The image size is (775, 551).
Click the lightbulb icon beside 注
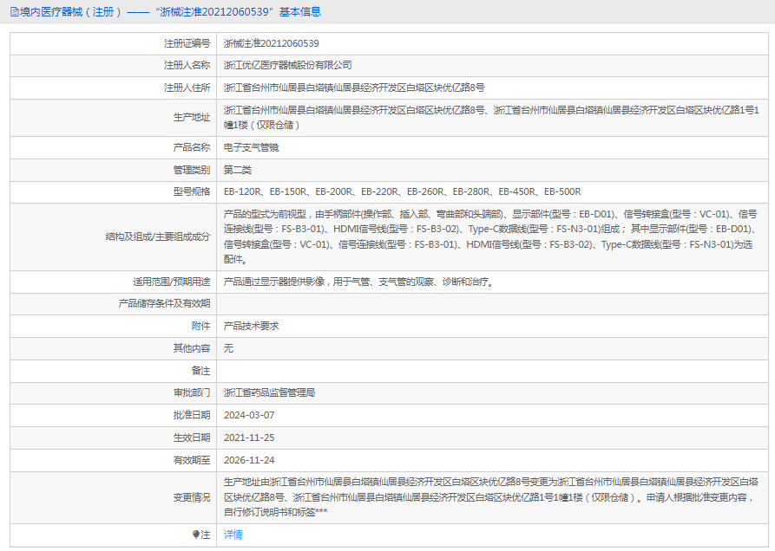[x=196, y=535]
